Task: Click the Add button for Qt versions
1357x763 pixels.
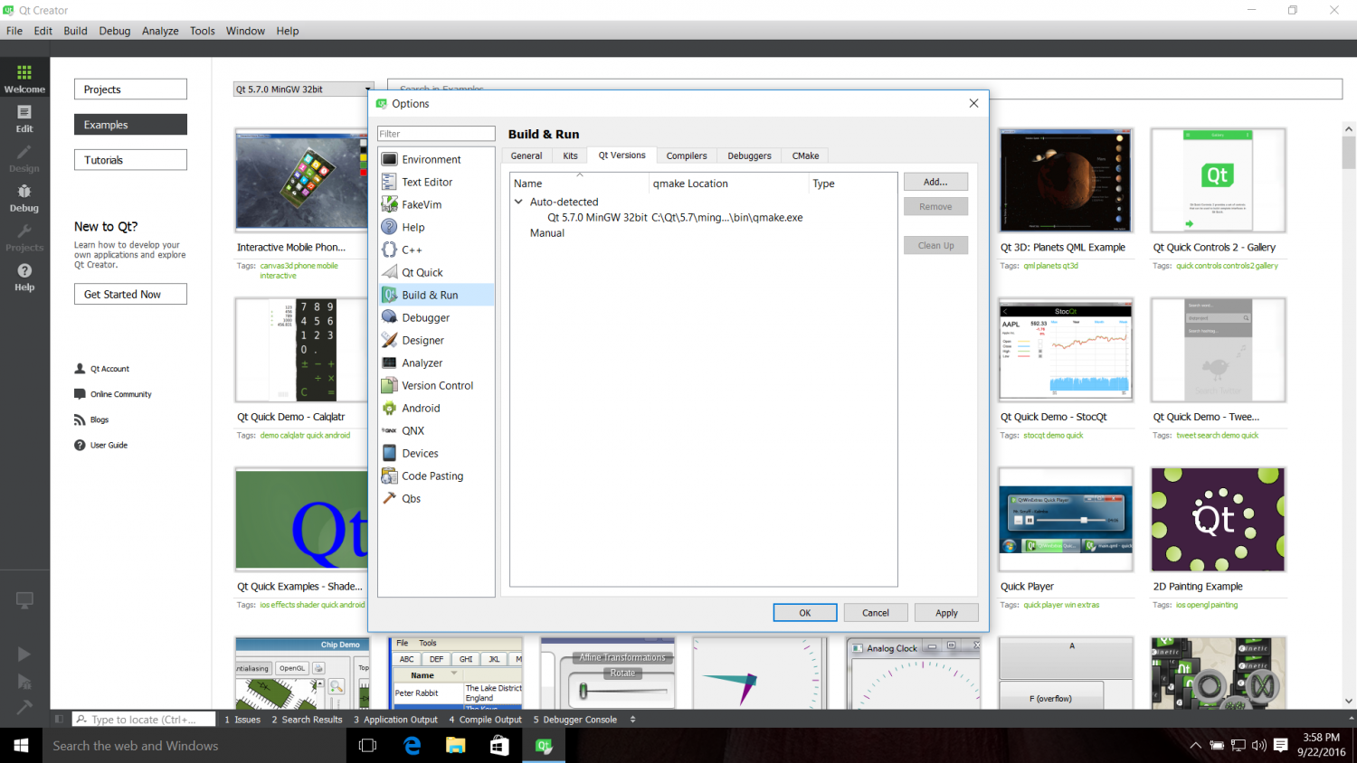Action: coord(935,181)
